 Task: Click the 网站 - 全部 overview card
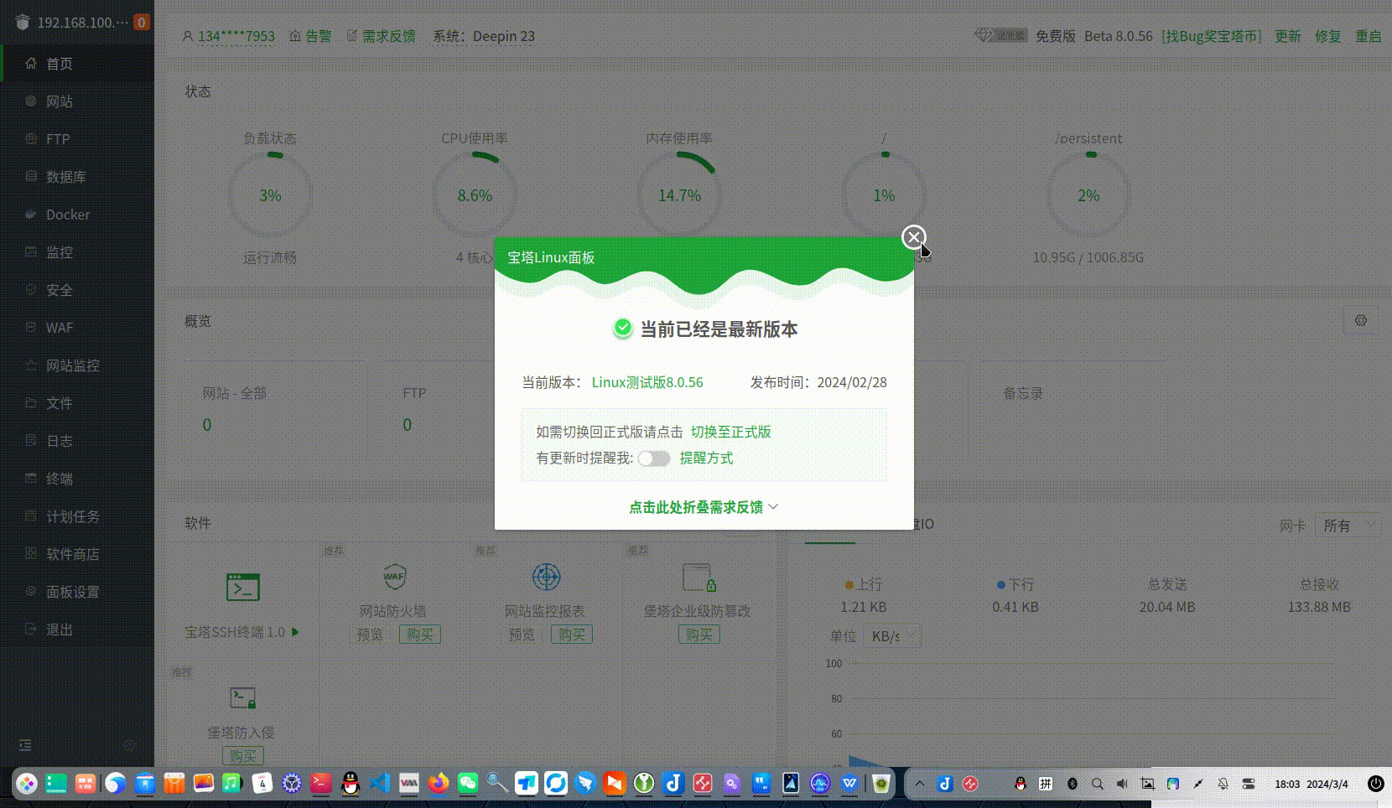click(x=276, y=409)
